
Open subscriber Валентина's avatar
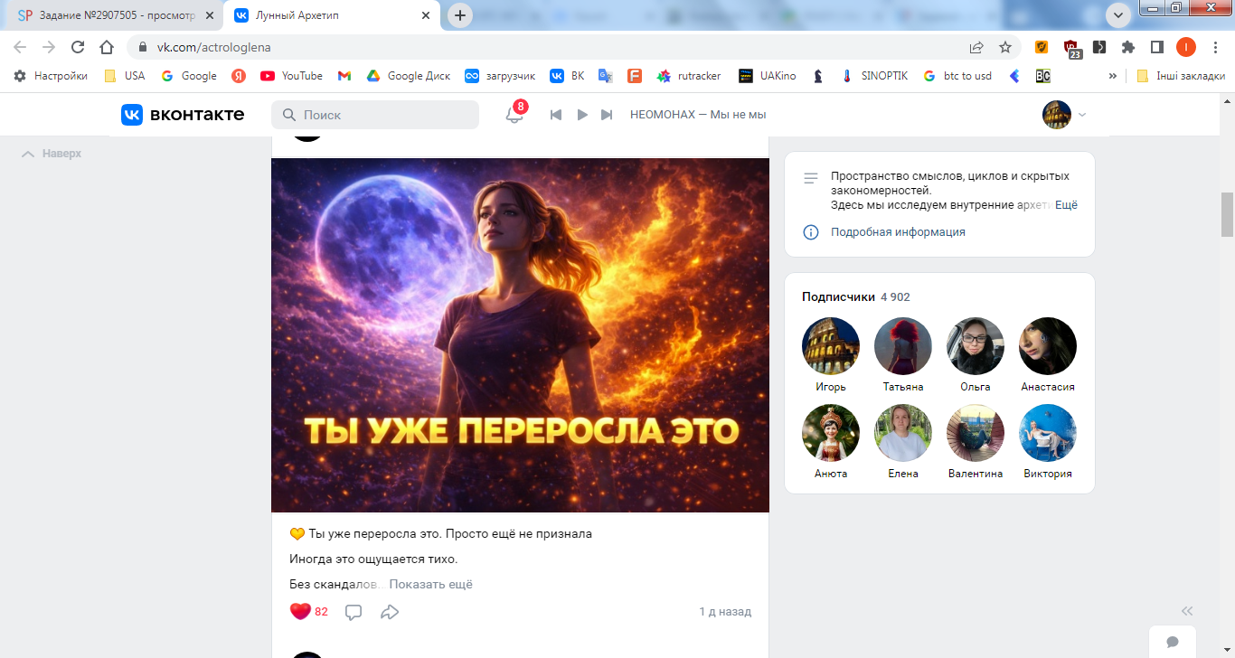point(976,433)
